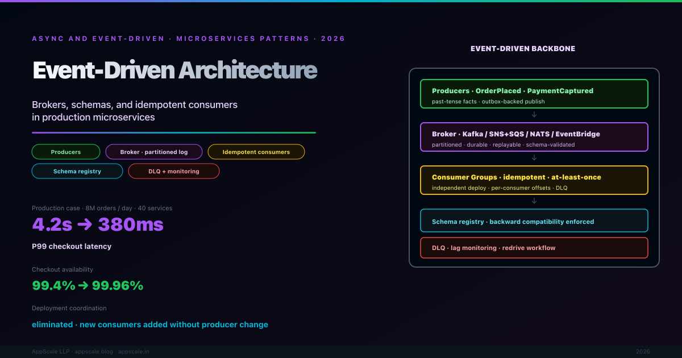Screen dimensions: 682x358
Task: Click the arrow between Producers and Broker boxes
Action: [534, 115]
